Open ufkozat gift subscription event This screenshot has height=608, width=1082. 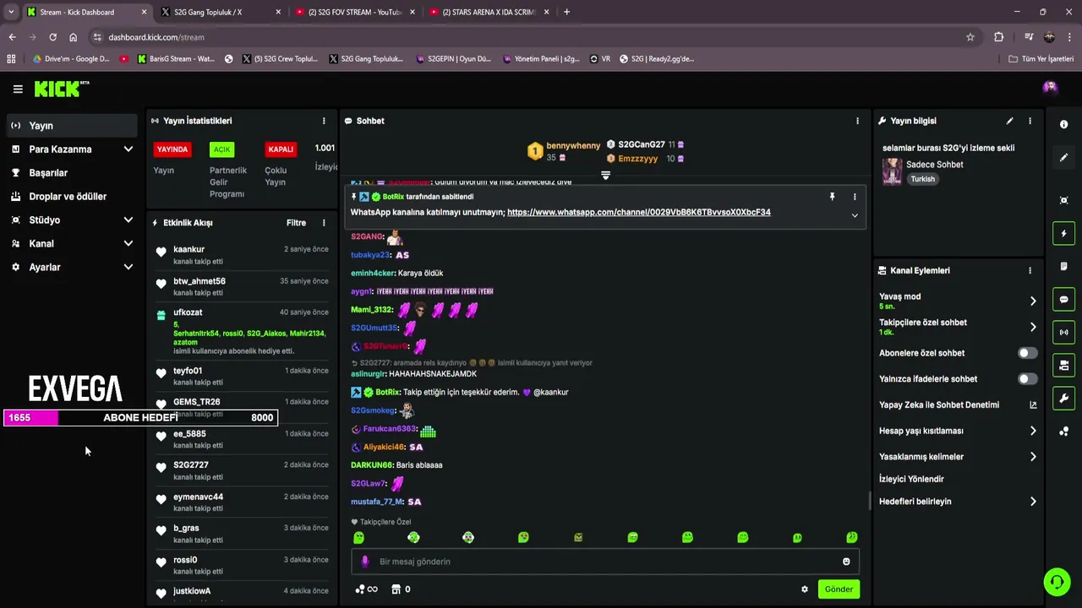click(241, 332)
